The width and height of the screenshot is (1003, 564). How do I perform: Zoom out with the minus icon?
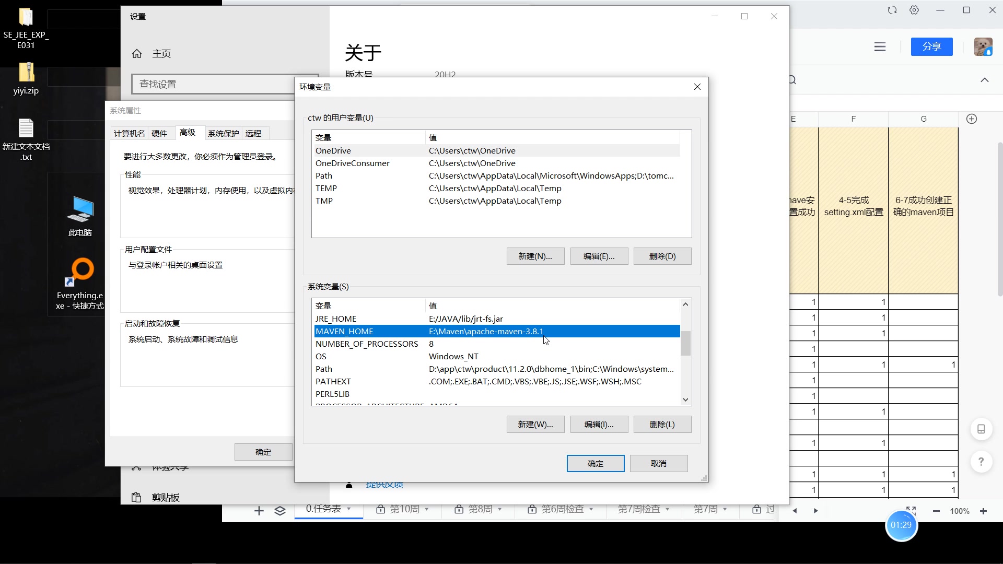click(x=936, y=511)
